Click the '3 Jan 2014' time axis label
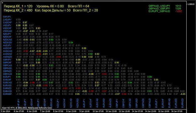196x113 pixels. 6,111
